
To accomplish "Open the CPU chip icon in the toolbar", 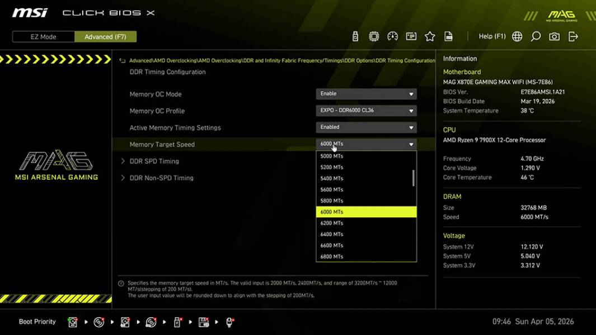I will 373,36.
